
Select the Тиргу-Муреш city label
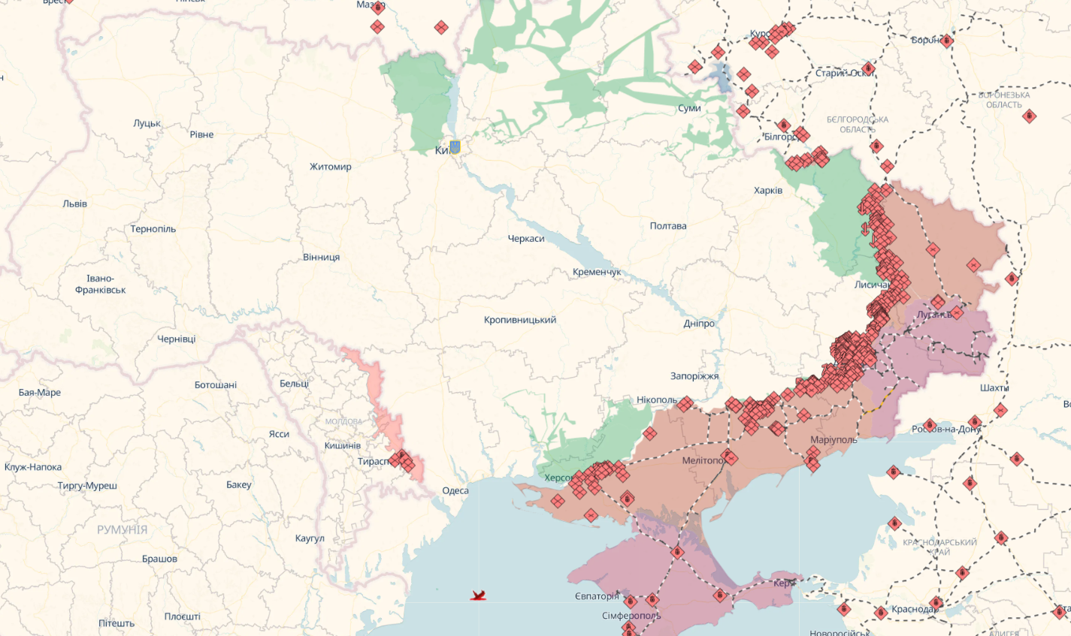click(x=87, y=486)
